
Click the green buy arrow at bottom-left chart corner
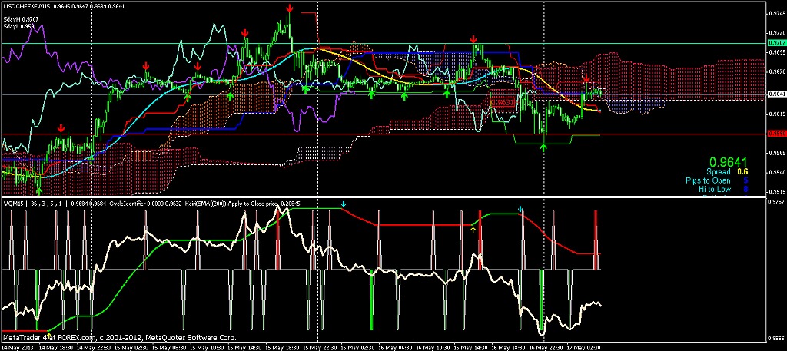click(x=40, y=188)
